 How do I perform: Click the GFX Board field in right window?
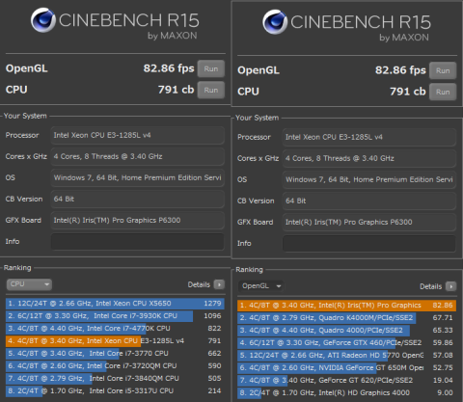369,222
